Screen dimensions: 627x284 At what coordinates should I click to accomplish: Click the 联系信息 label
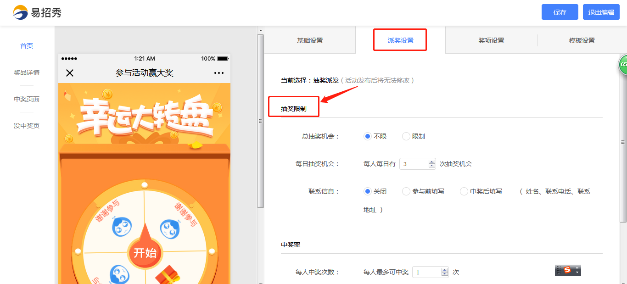pos(324,191)
